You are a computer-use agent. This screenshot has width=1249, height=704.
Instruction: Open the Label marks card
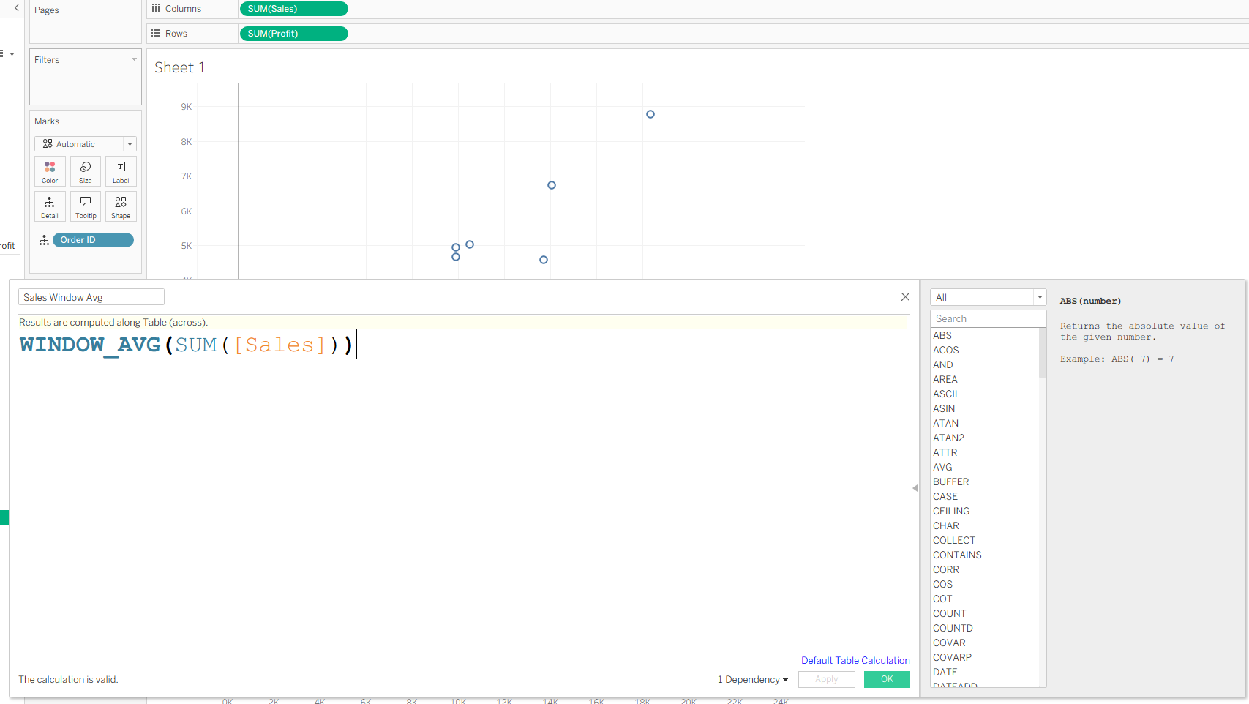[x=121, y=171]
